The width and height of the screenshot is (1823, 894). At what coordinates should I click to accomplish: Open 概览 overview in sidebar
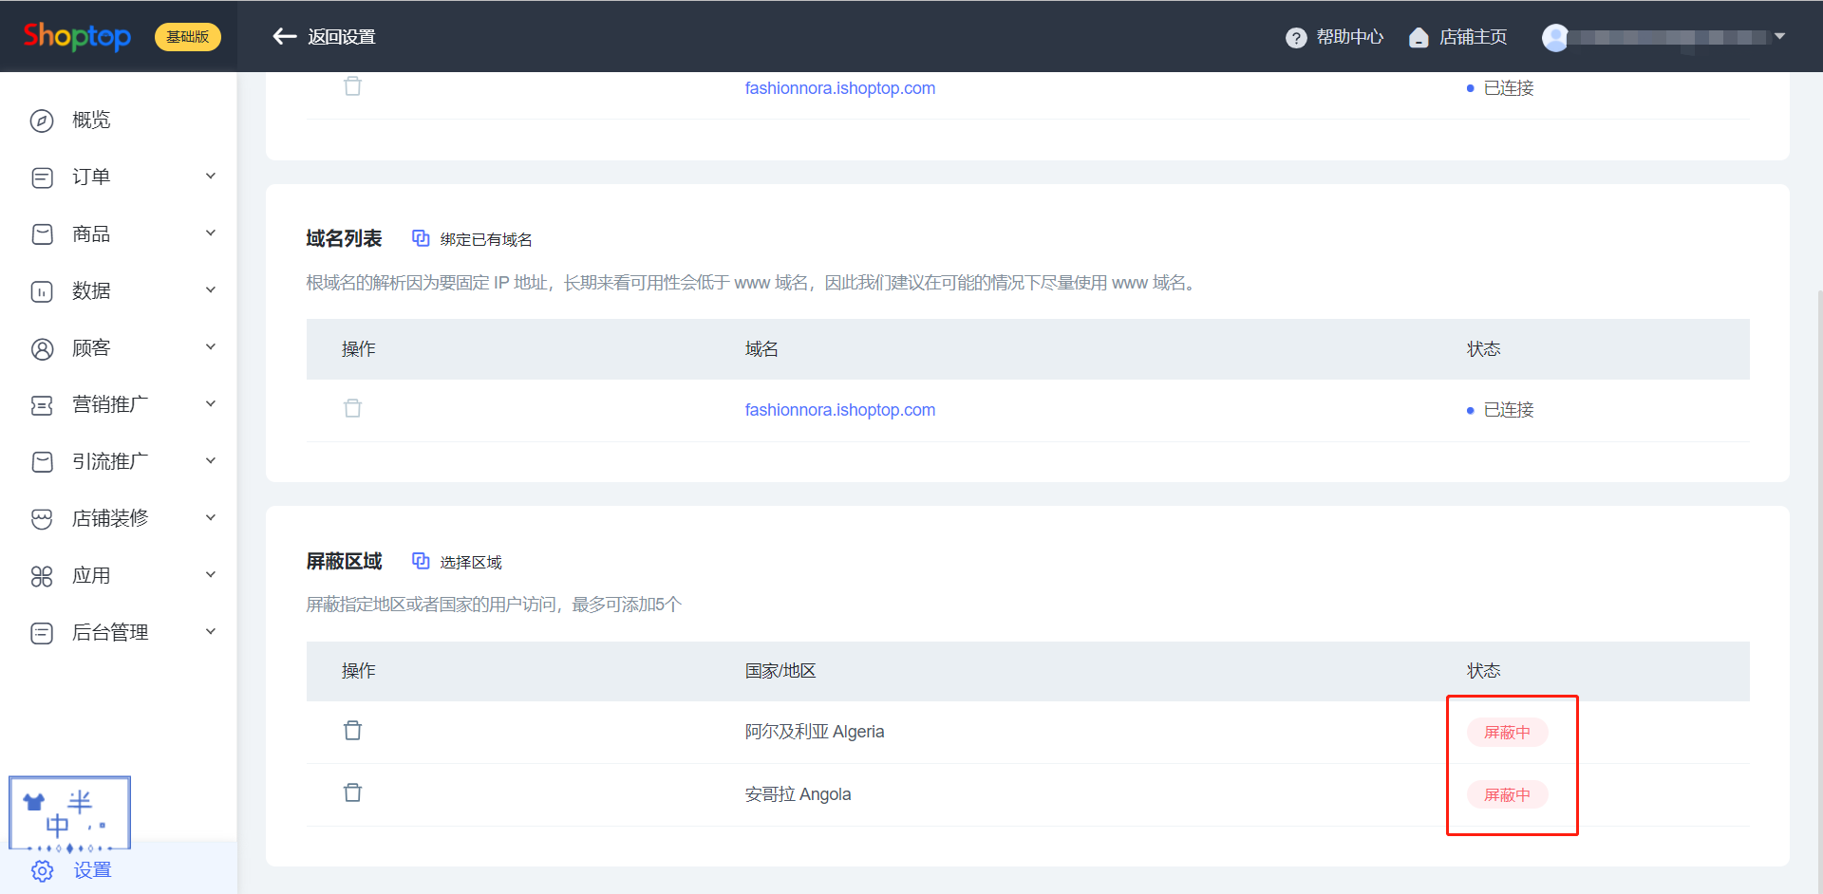(x=91, y=121)
